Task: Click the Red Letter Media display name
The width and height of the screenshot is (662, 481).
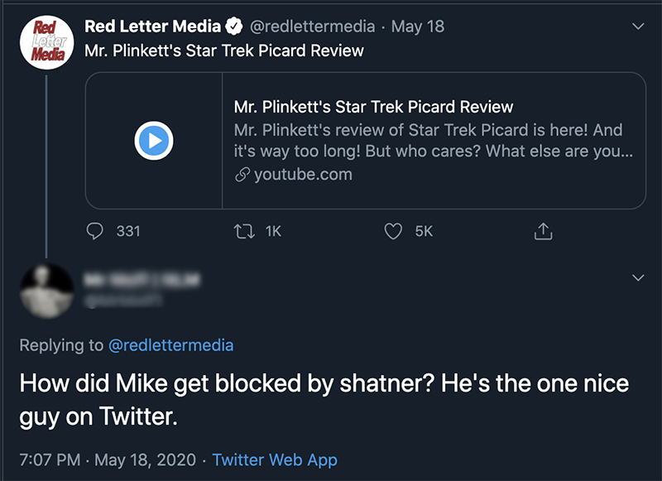Action: (152, 26)
